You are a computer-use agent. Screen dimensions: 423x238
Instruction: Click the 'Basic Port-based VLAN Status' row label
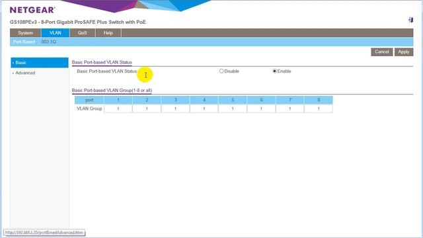click(x=107, y=71)
